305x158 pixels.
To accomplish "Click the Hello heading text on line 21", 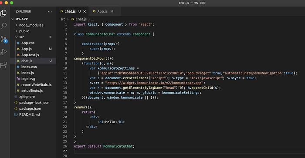I will point(110,122).
